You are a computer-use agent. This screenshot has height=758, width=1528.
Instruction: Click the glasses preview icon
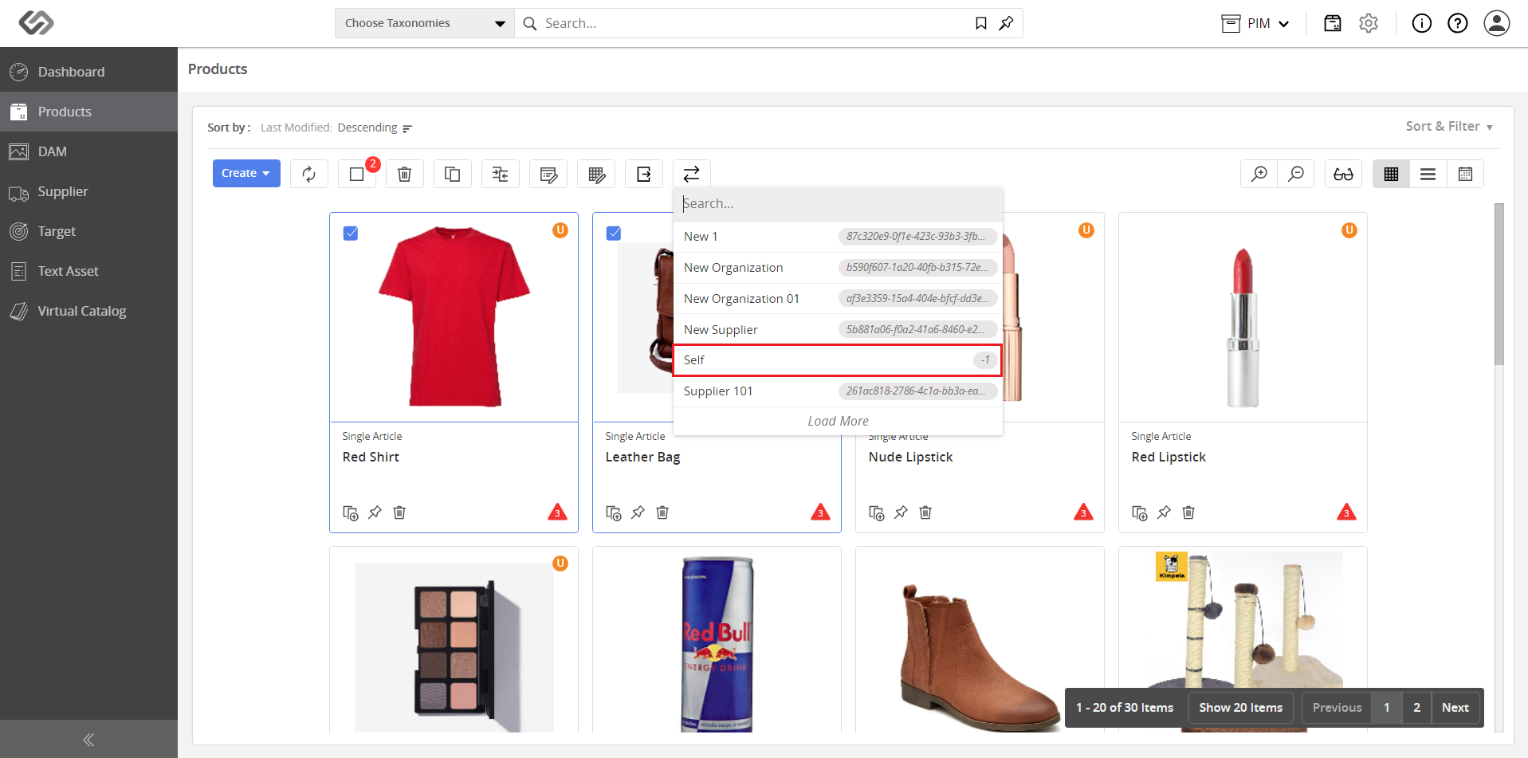[1344, 174]
